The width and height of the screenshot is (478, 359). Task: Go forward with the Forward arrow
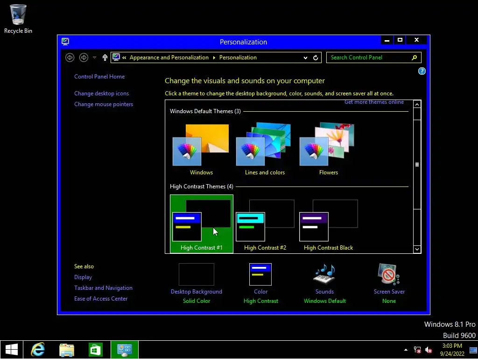coord(84,57)
